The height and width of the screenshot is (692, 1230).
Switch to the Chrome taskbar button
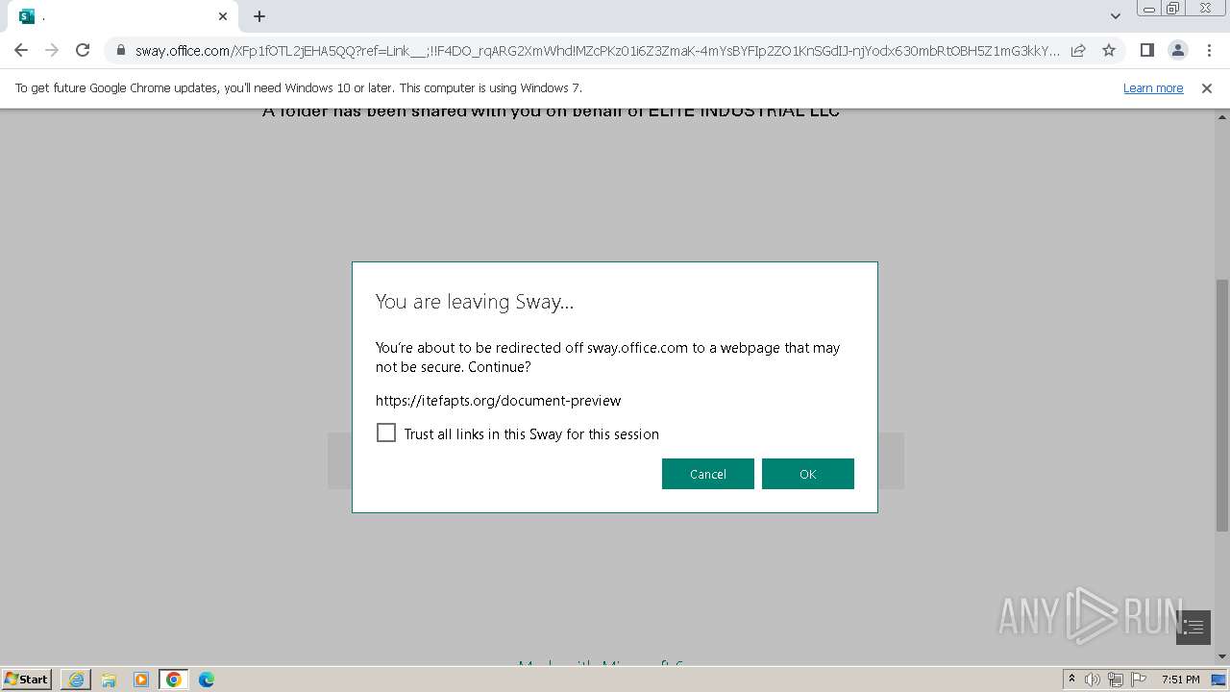pyautogui.click(x=174, y=680)
